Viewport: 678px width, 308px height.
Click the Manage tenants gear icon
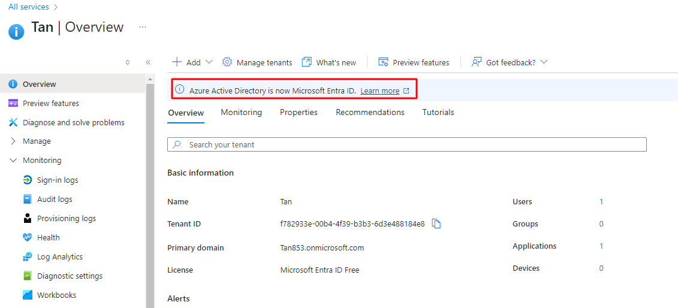pyautogui.click(x=227, y=62)
